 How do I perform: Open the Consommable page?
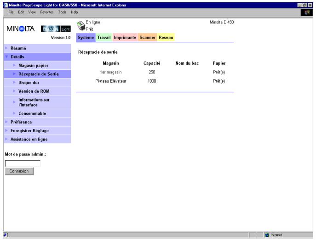pyautogui.click(x=32, y=113)
